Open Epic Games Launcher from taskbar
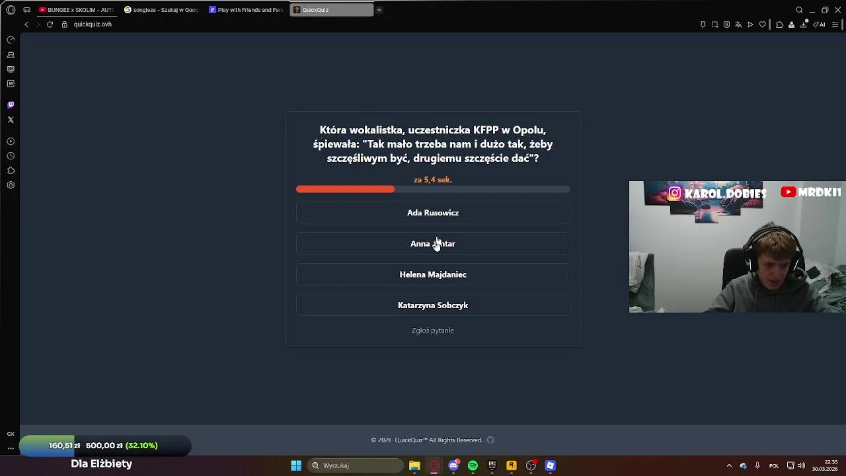The image size is (846, 476). click(x=492, y=465)
